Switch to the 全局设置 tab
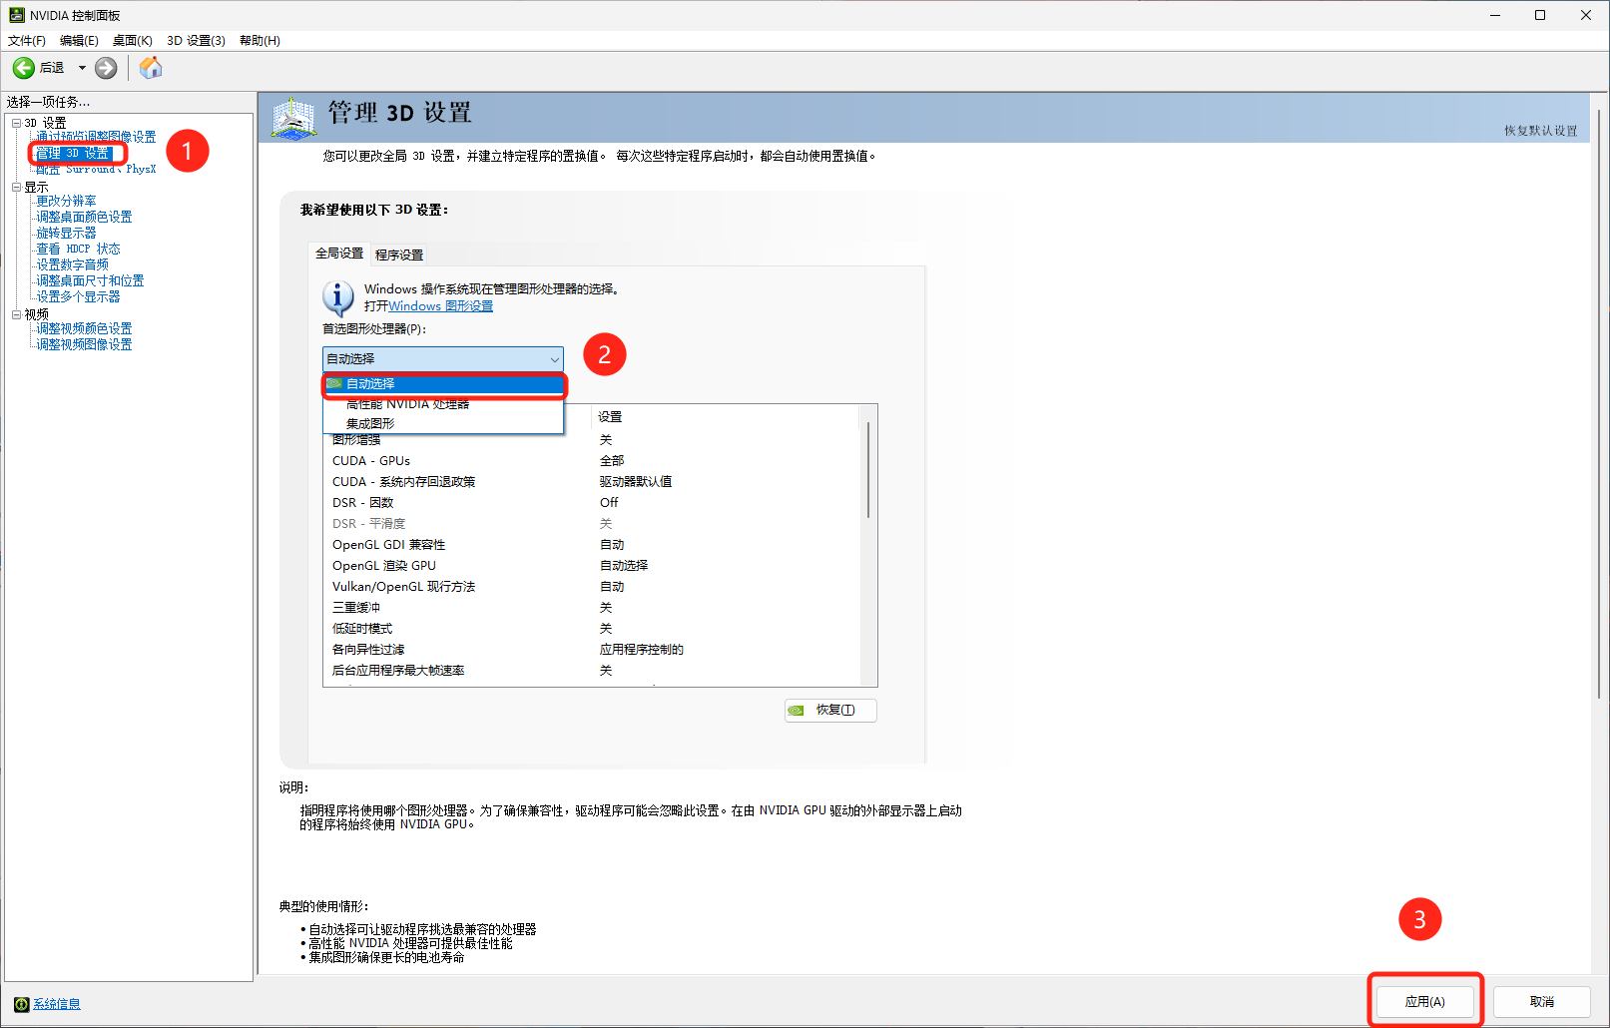Viewport: 1610px width, 1028px height. click(339, 254)
